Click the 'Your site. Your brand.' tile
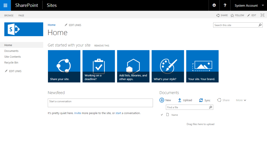This screenshot has height=150, width=267. (202, 66)
